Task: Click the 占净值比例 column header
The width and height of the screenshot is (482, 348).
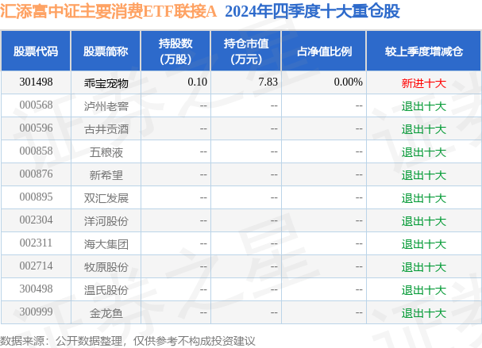Action: click(323, 51)
